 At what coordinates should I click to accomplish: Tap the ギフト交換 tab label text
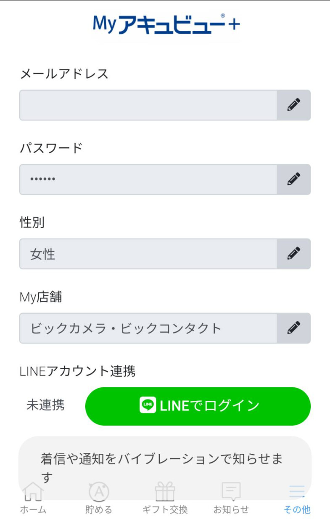(x=165, y=510)
